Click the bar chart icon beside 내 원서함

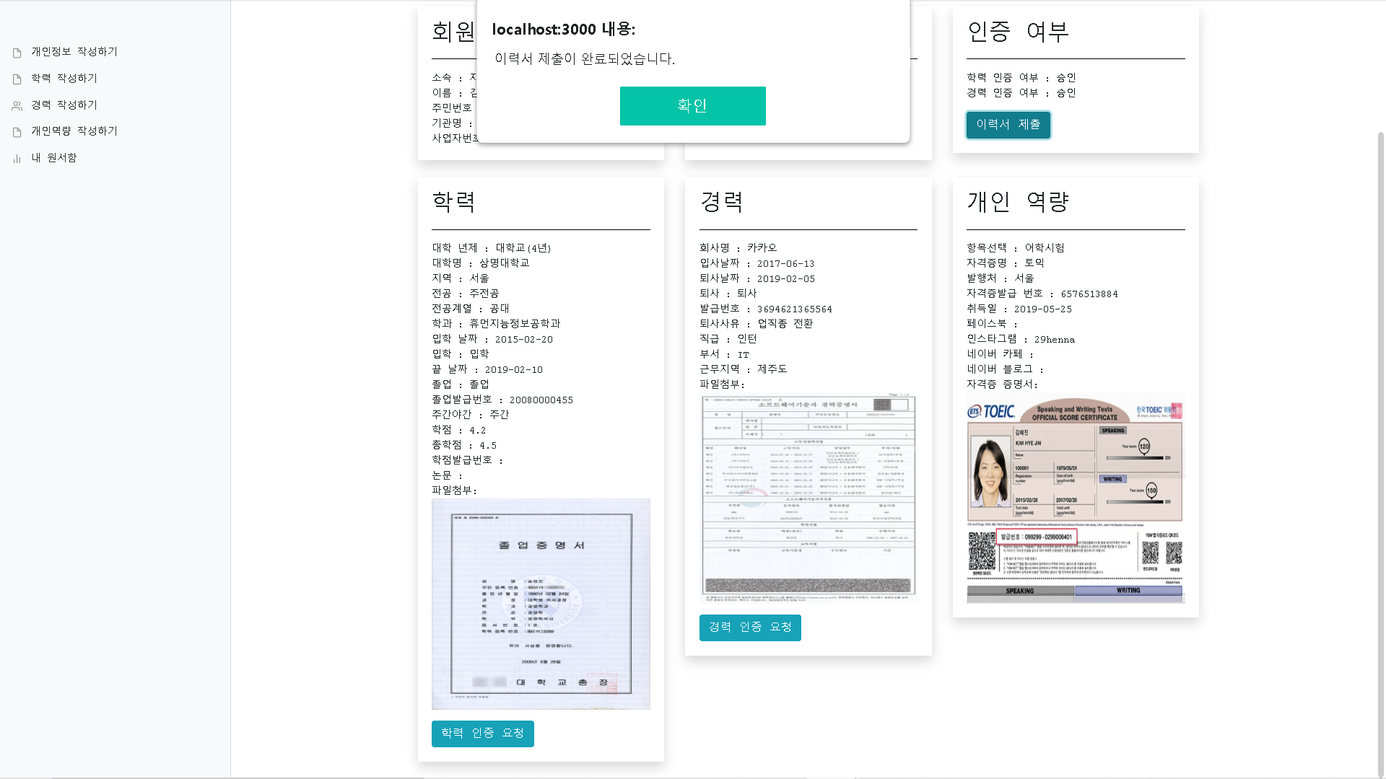tap(17, 159)
